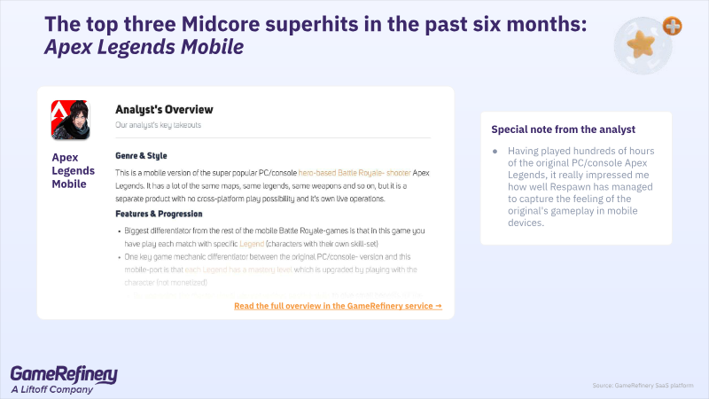This screenshot has height=399, width=709.
Task: Click the Apex Legends Mobile name under icon
Action: 74,170
